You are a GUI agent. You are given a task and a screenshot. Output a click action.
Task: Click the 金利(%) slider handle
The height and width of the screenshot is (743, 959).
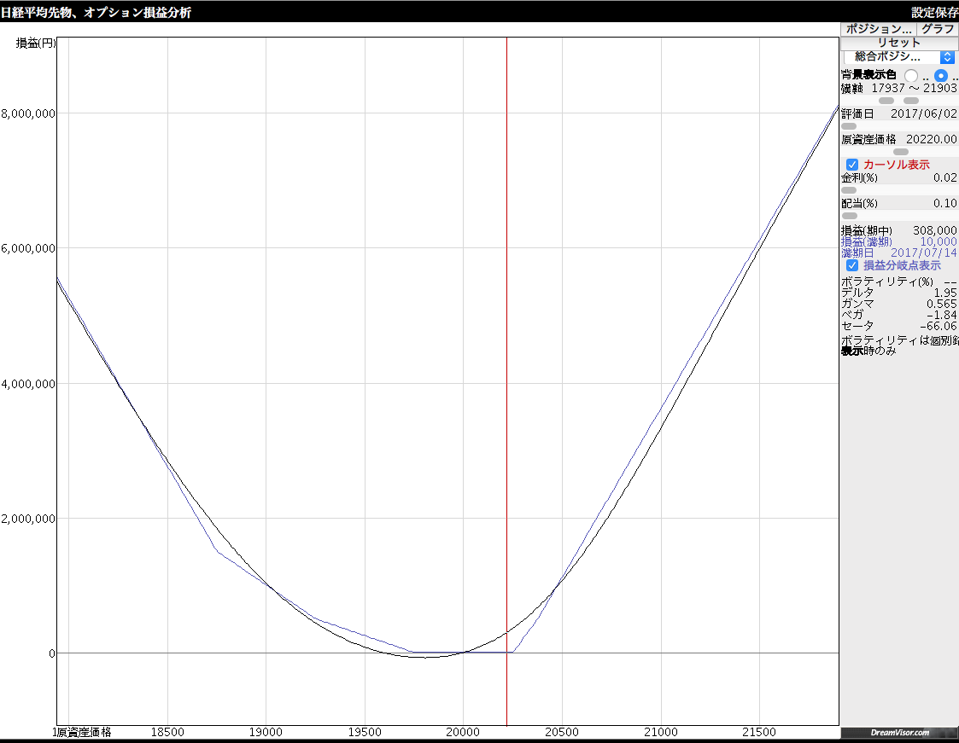coord(849,190)
